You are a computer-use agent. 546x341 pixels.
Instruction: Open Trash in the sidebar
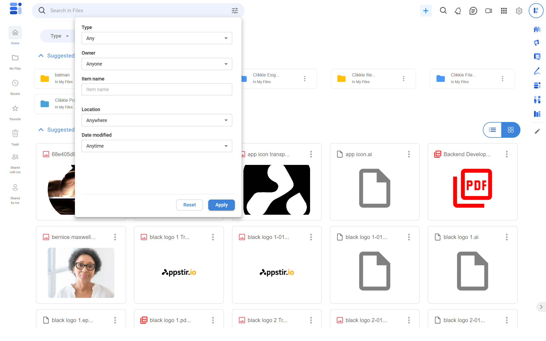point(15,137)
